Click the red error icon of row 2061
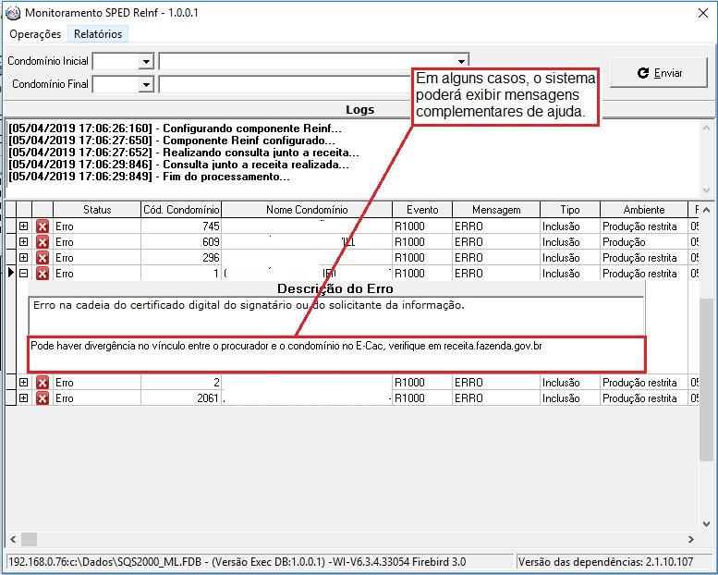The height and width of the screenshot is (575, 718). pos(43,398)
